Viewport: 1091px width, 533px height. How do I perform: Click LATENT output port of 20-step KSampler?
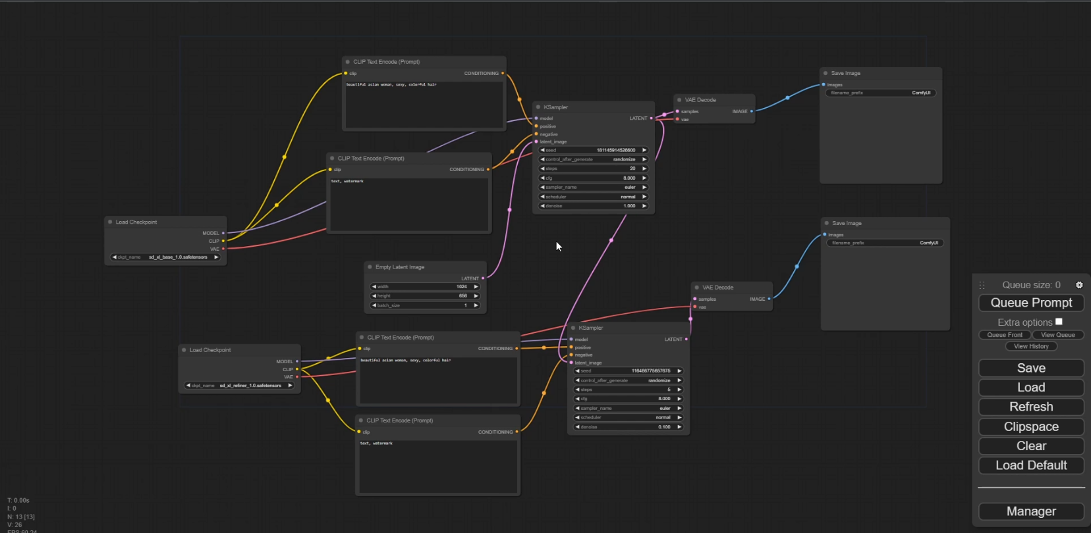(652, 118)
